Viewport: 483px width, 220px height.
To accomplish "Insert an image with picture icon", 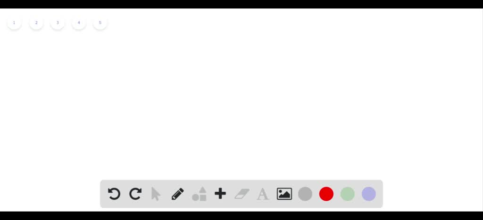I will pyautogui.click(x=284, y=194).
